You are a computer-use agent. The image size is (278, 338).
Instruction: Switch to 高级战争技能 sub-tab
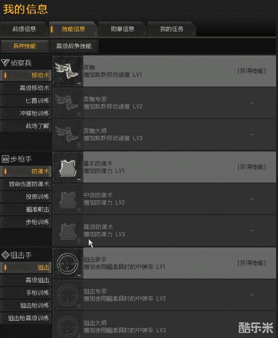pyautogui.click(x=74, y=46)
